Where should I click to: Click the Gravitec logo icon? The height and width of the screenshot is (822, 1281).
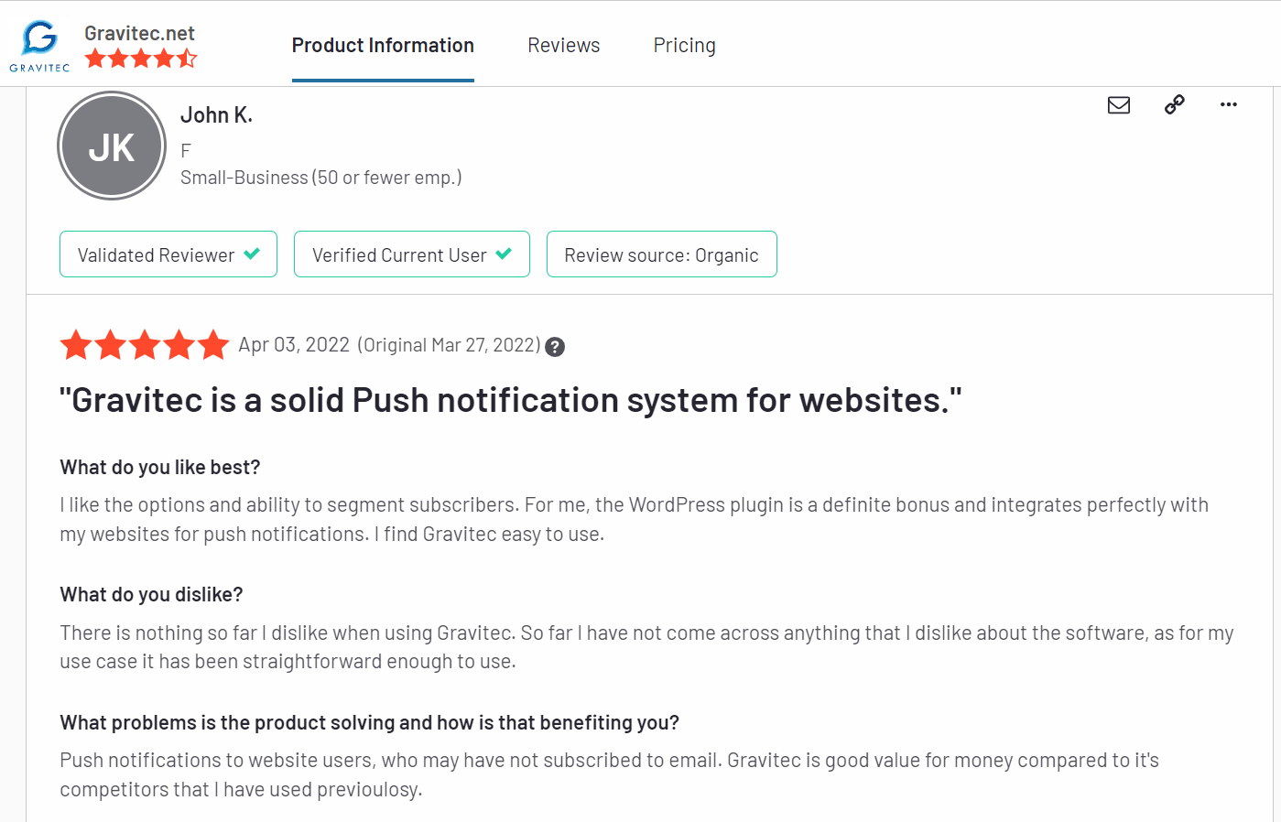pyautogui.click(x=39, y=46)
